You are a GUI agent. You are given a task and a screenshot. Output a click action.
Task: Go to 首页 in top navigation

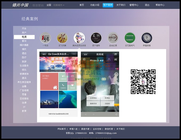[82, 5]
